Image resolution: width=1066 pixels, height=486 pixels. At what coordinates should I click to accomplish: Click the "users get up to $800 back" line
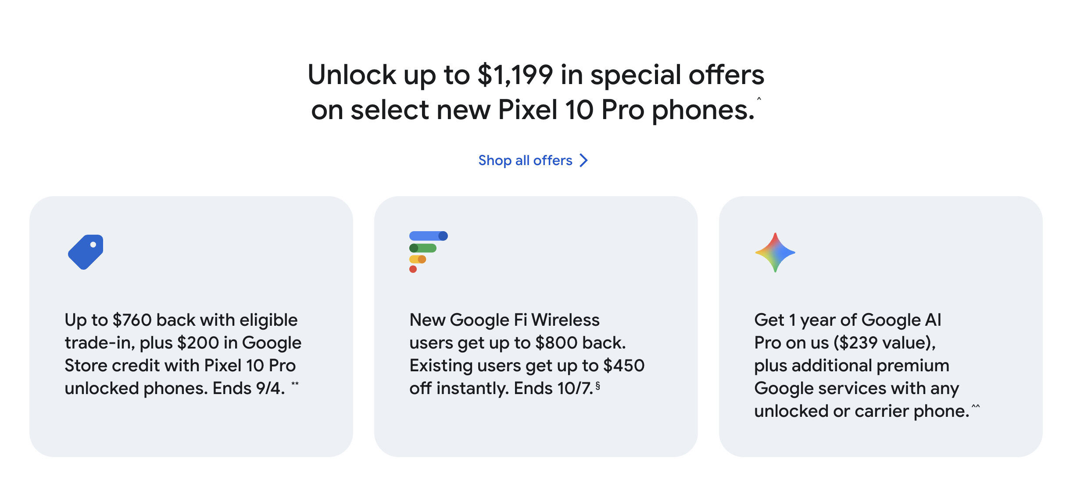(517, 343)
